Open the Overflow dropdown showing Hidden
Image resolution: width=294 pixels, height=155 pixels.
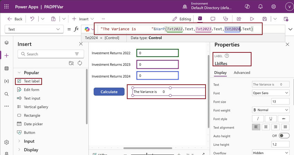pos(270,153)
